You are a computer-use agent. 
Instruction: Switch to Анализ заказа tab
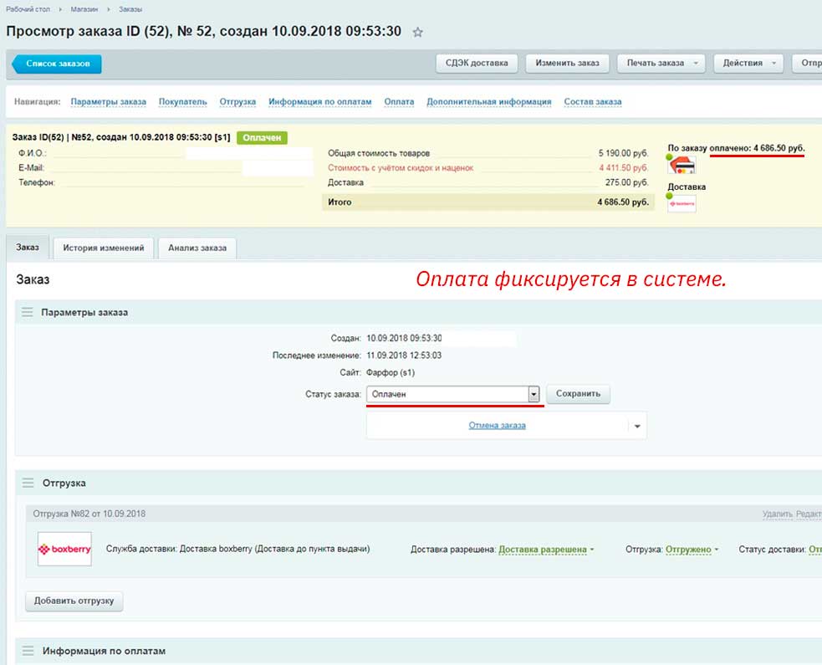pos(197,248)
